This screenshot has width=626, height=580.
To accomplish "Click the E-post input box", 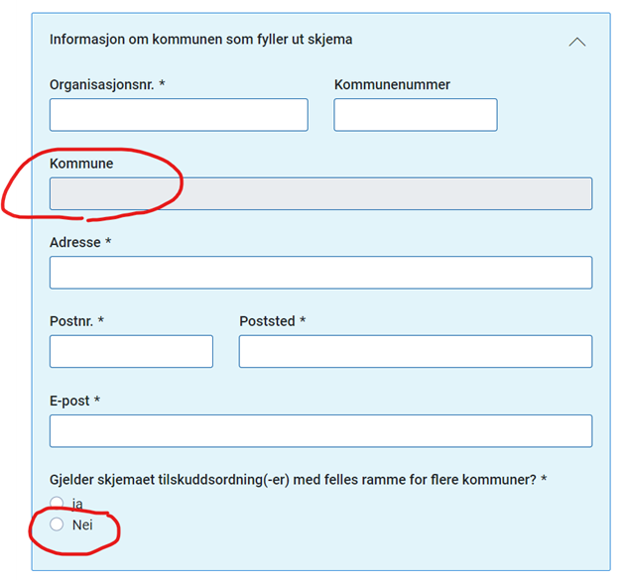I will coord(321,431).
